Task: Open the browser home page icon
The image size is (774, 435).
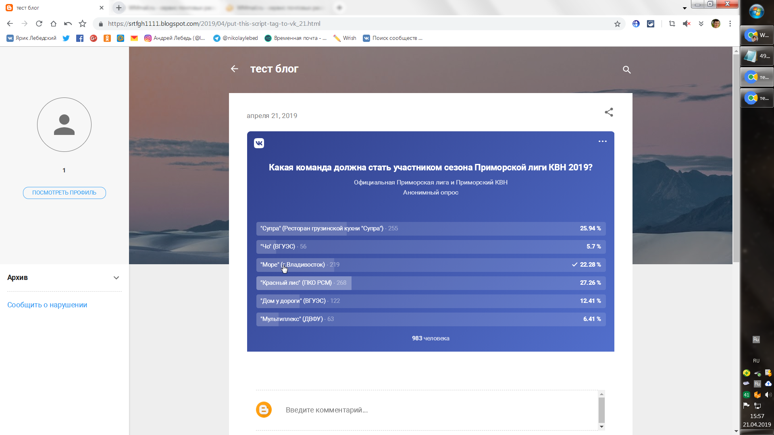Action: point(53,24)
